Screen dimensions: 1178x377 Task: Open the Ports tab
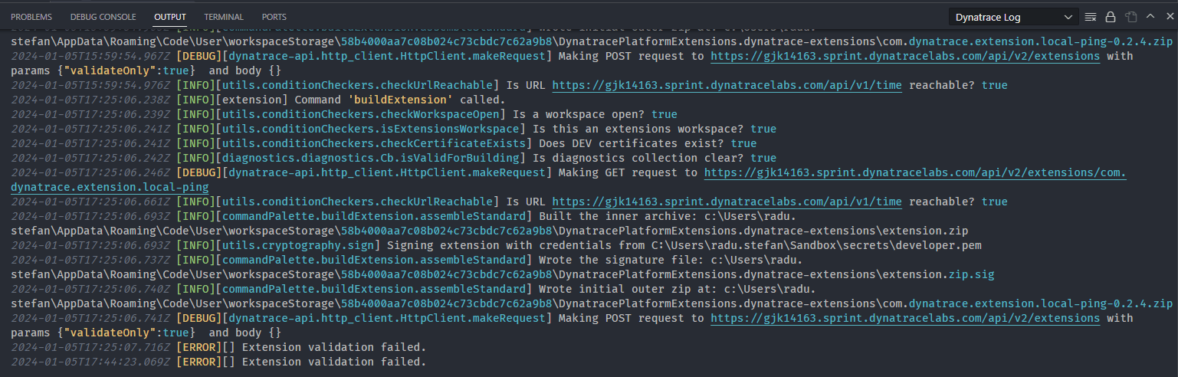(x=274, y=17)
